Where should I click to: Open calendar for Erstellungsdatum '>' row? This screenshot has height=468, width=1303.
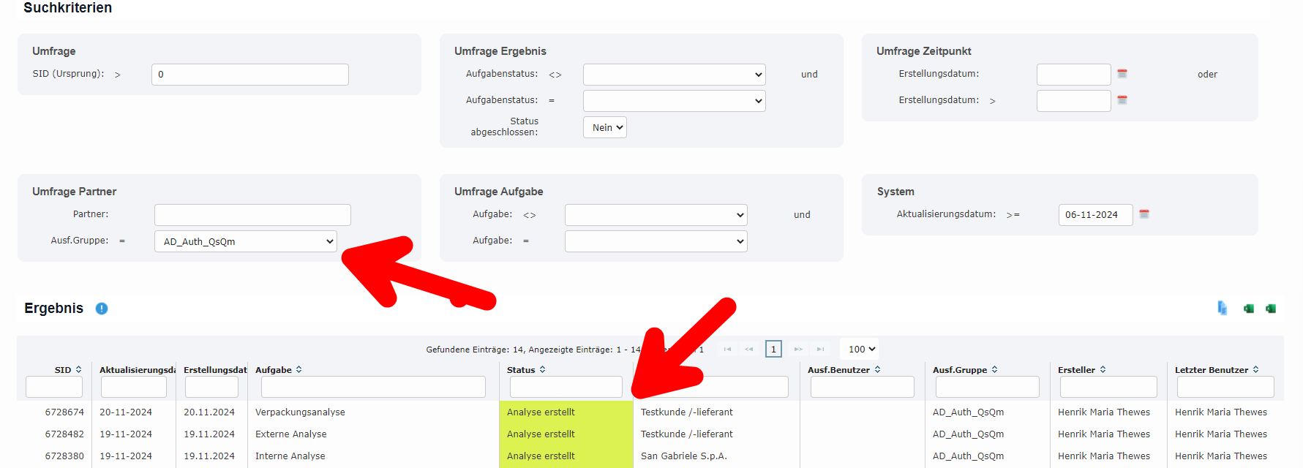pyautogui.click(x=1122, y=100)
